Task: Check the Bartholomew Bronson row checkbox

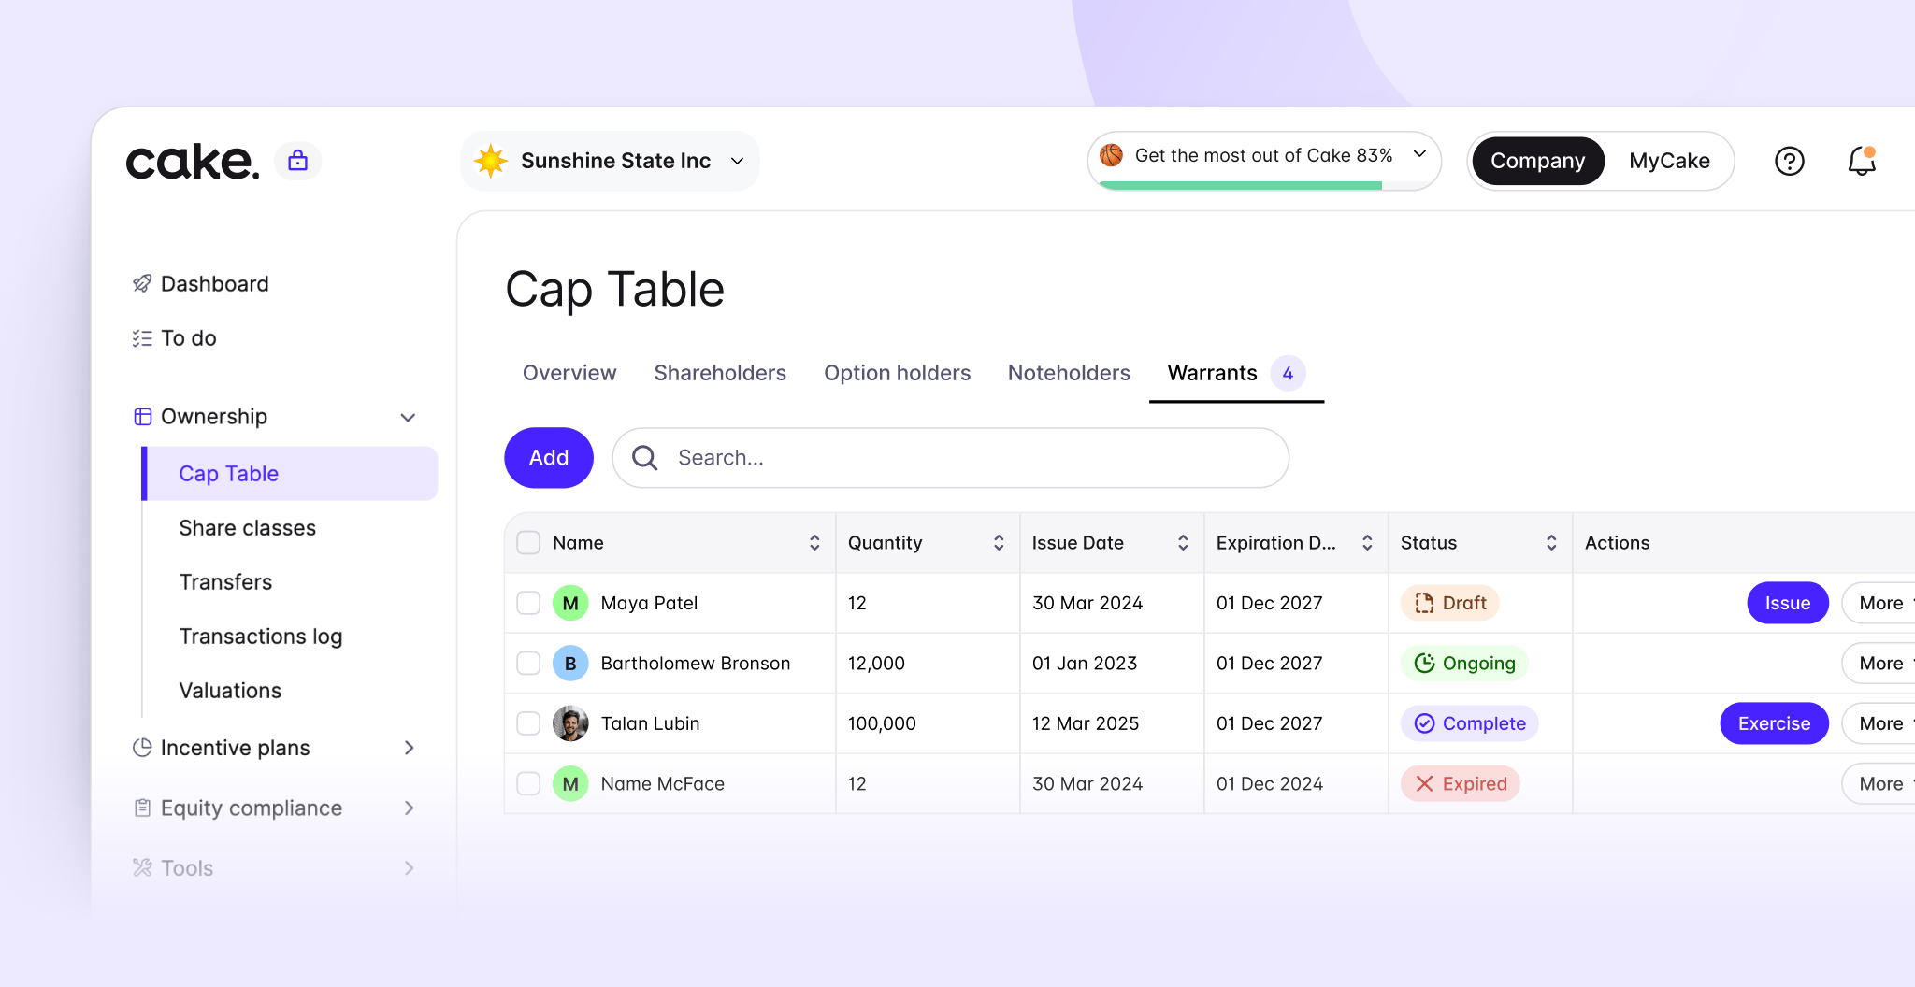Action: (x=528, y=663)
